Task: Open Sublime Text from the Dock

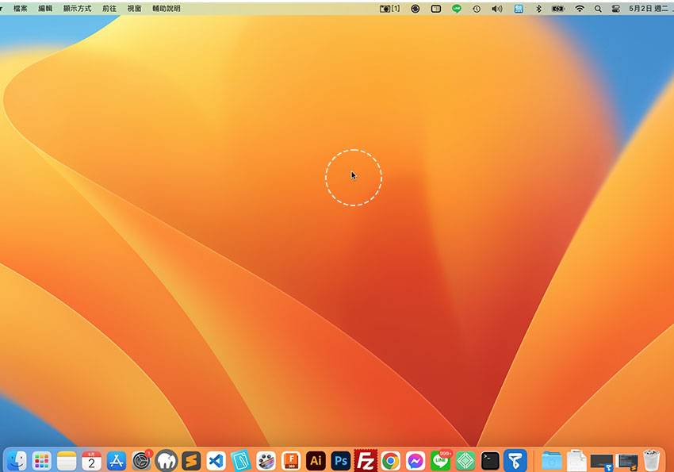Action: [191, 461]
